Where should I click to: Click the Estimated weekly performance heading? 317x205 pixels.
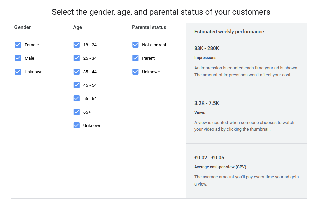click(x=229, y=32)
